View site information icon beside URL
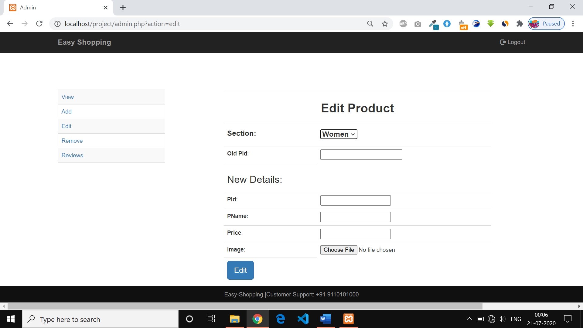Screen dimensions: 583x328 tap(57, 24)
